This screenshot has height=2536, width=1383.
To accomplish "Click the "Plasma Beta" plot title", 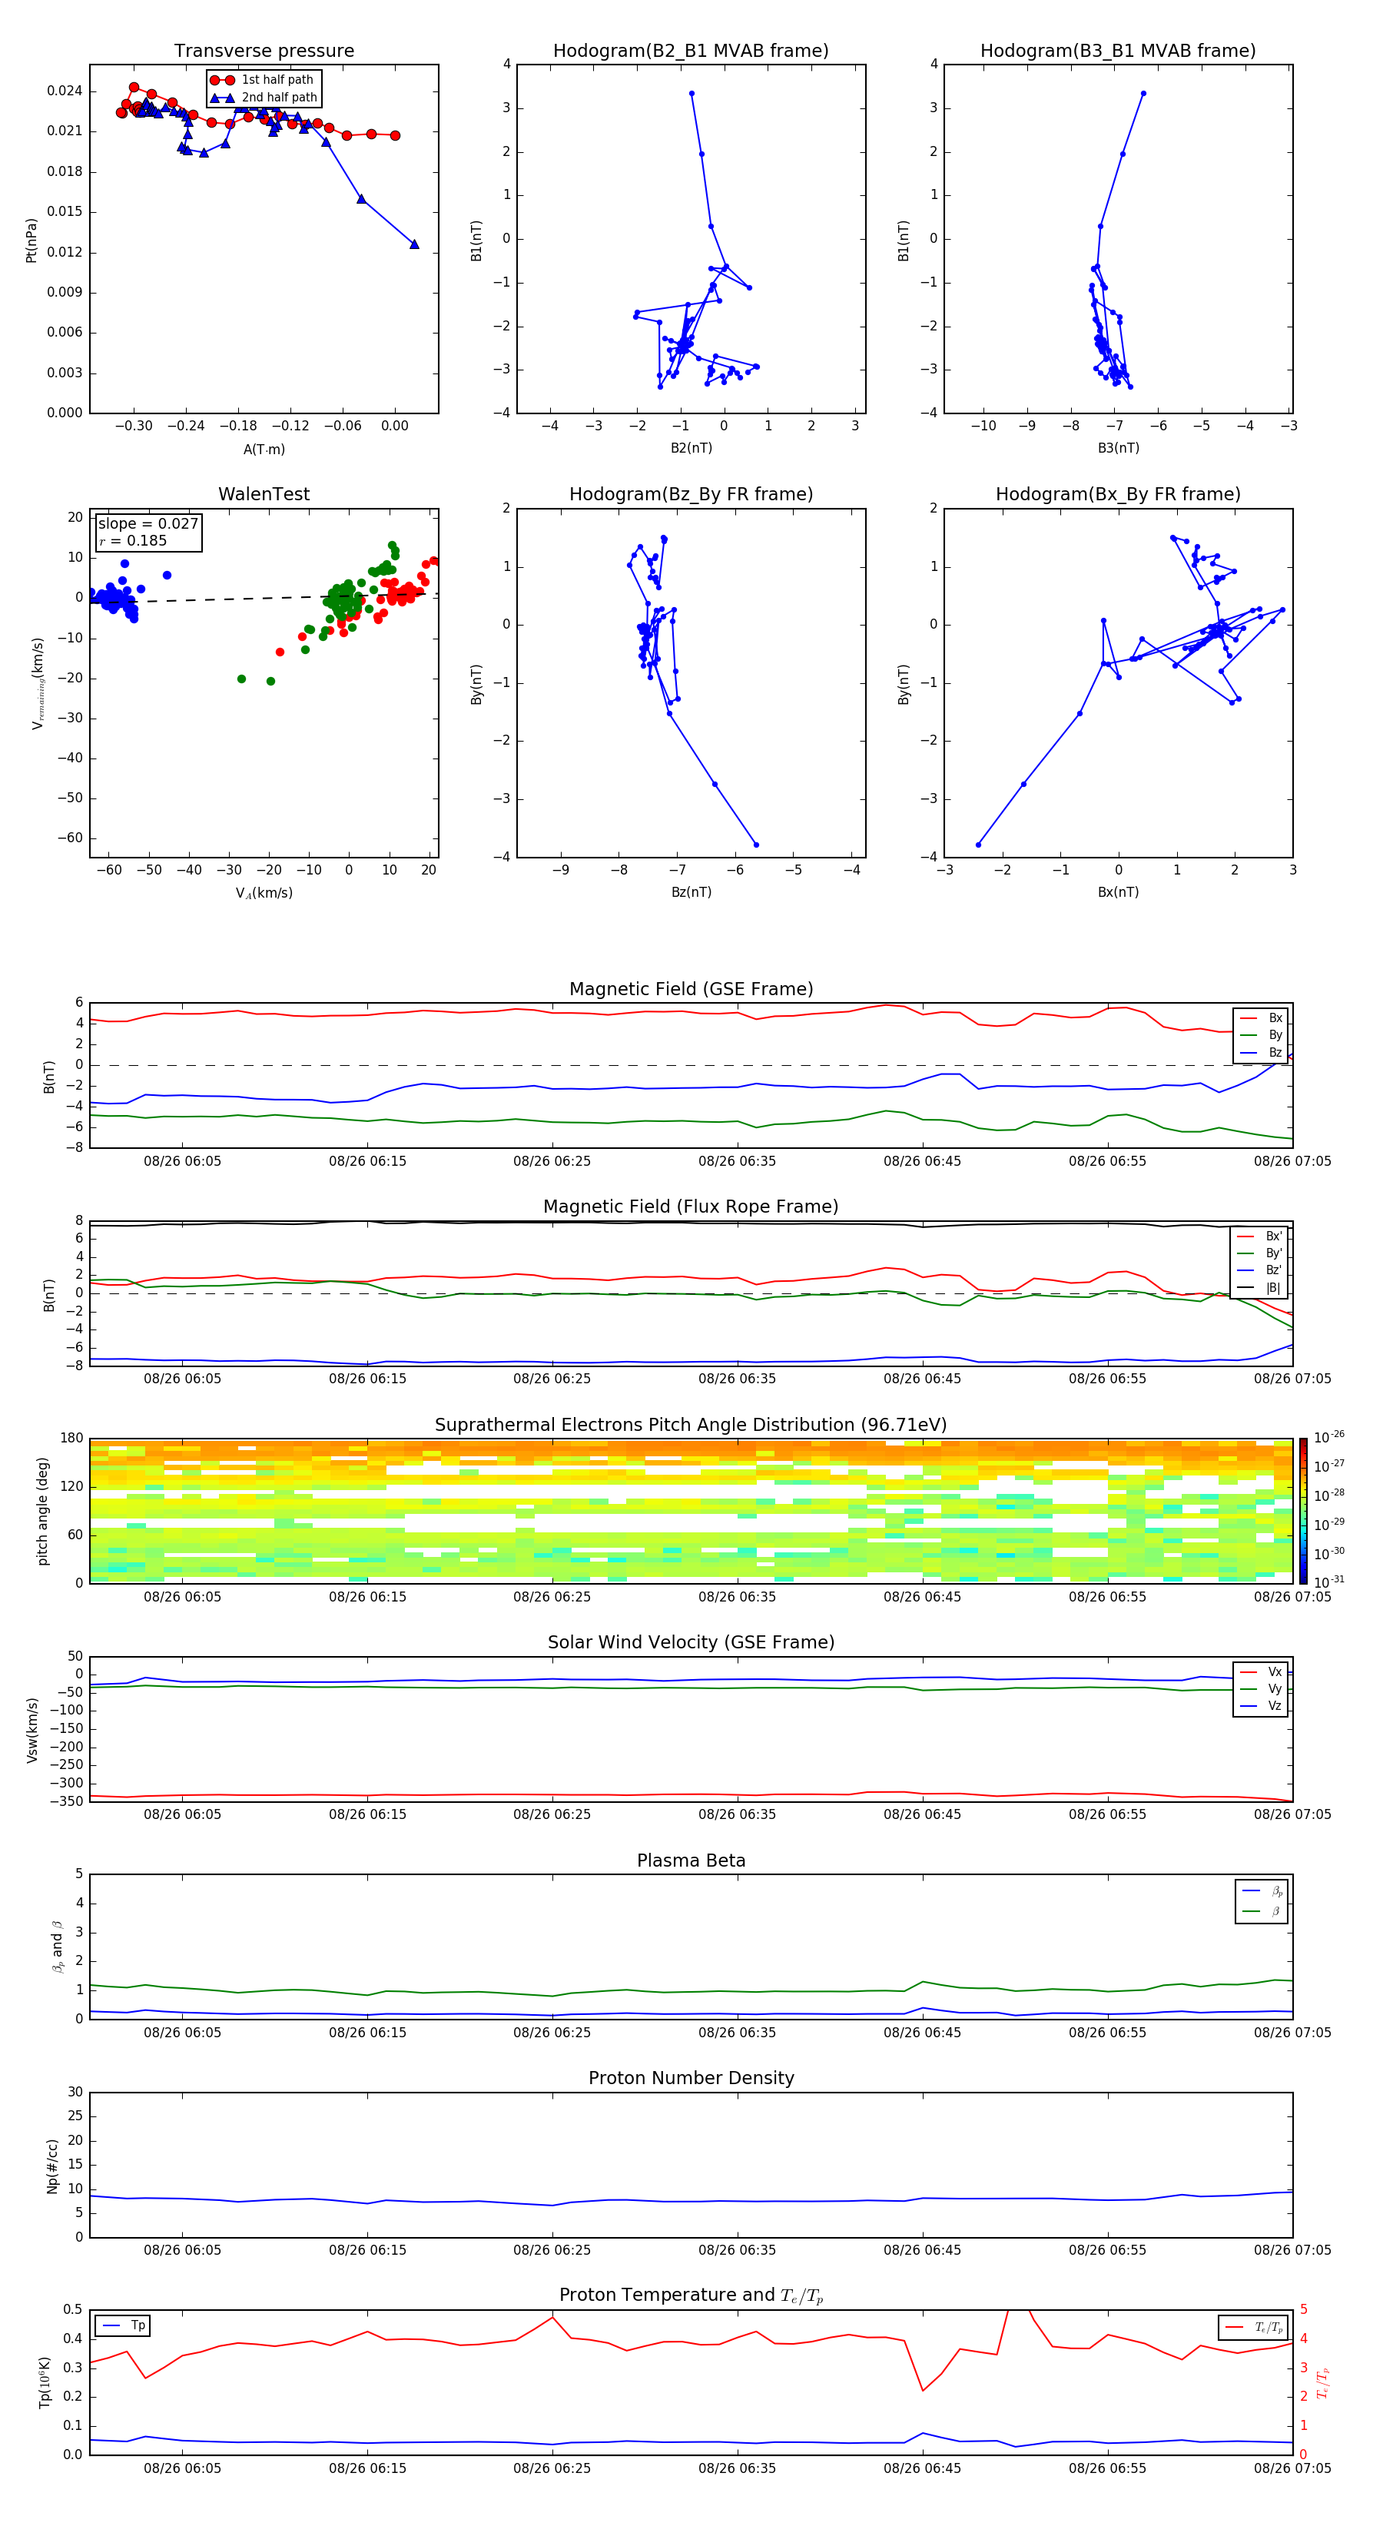I will click(691, 1861).
